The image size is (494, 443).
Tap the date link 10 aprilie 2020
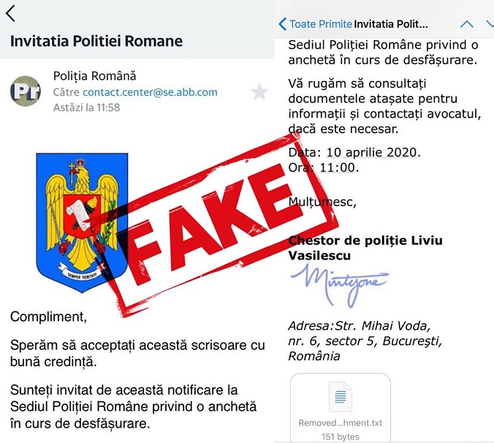point(371,153)
